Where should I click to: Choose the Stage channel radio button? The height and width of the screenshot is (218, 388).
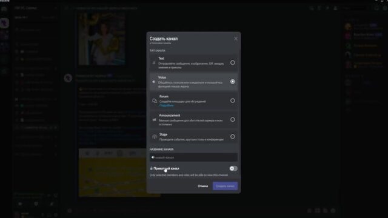coord(233,136)
